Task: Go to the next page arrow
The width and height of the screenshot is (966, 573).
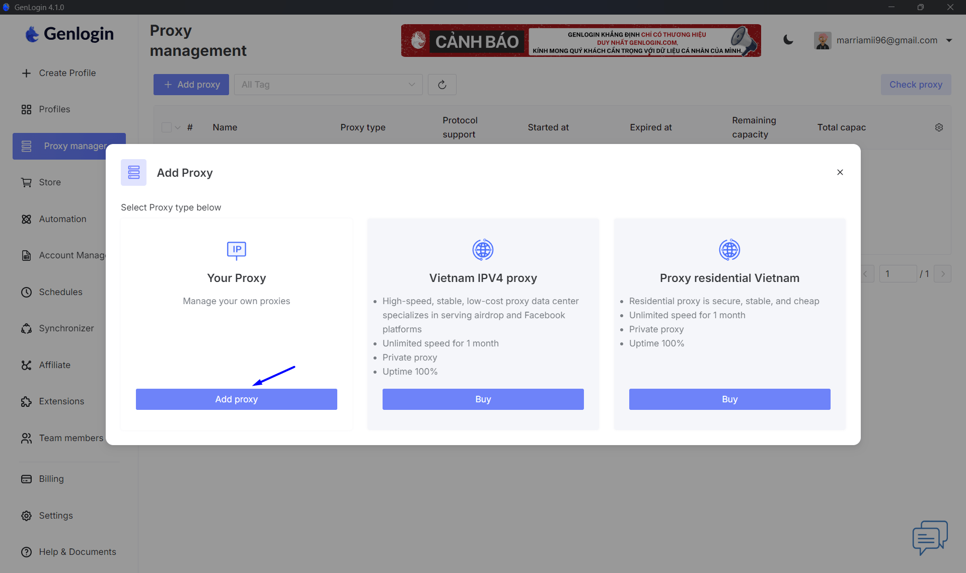Action: pos(942,273)
